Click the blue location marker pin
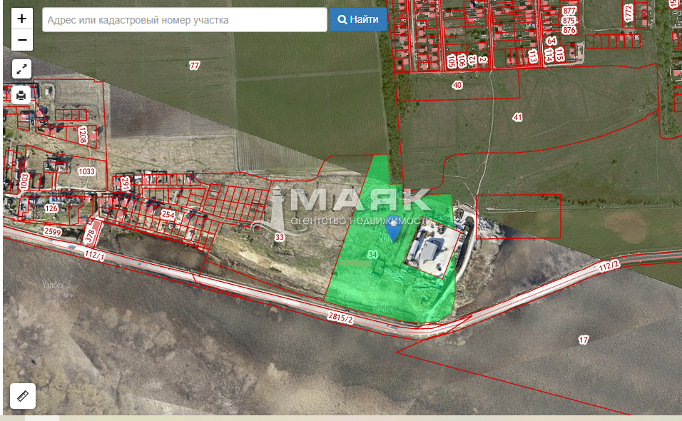The width and height of the screenshot is (682, 421). click(x=393, y=230)
